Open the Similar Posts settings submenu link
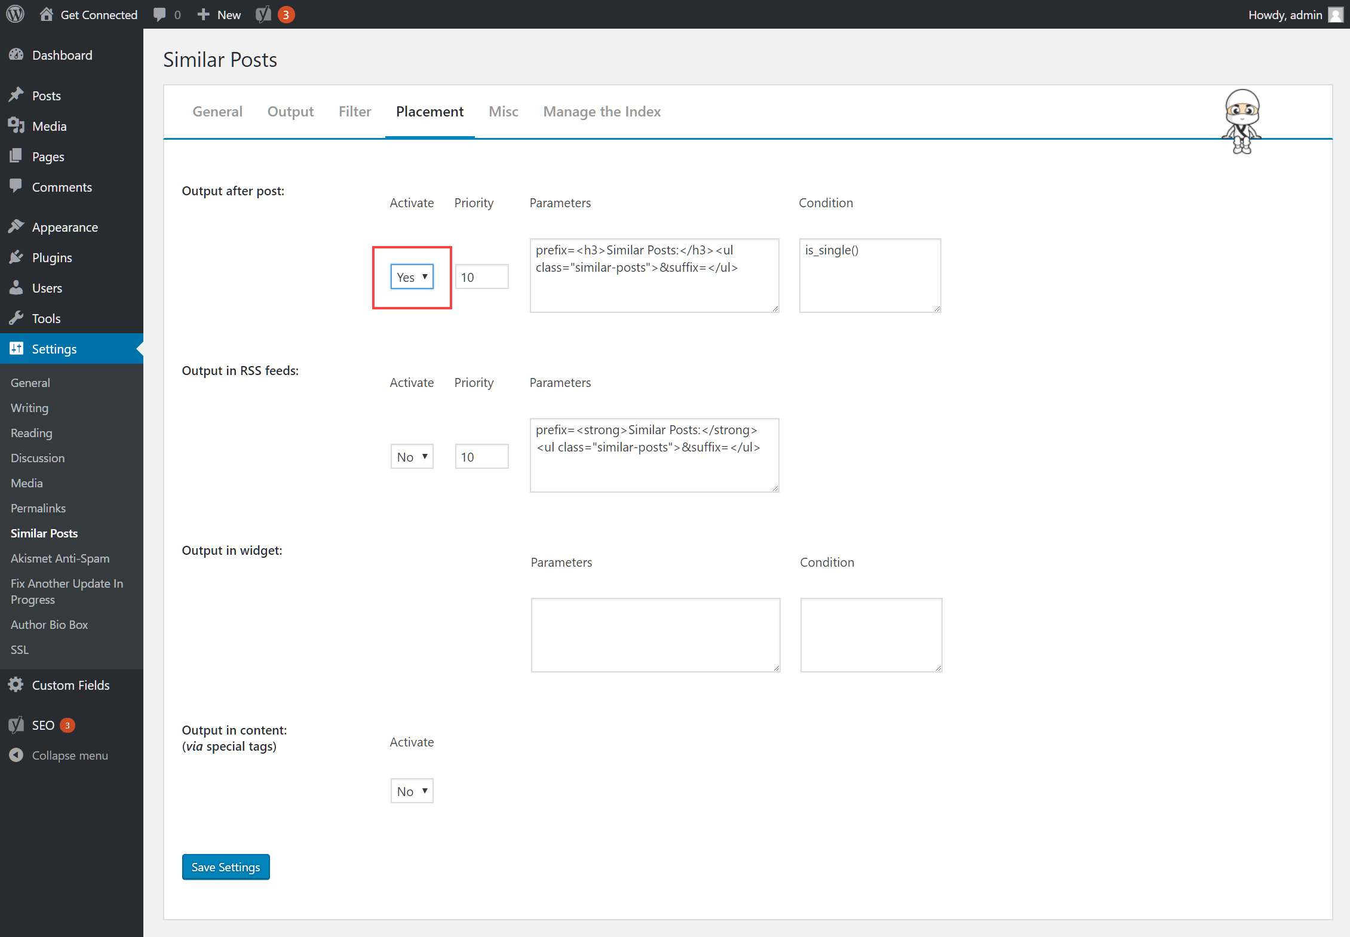Image resolution: width=1350 pixels, height=937 pixels. [x=44, y=533]
